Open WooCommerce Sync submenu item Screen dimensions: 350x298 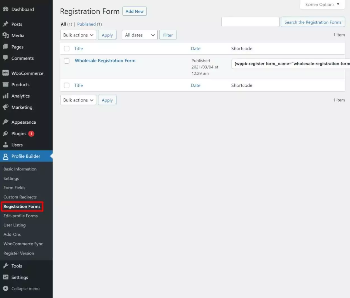pyautogui.click(x=23, y=244)
